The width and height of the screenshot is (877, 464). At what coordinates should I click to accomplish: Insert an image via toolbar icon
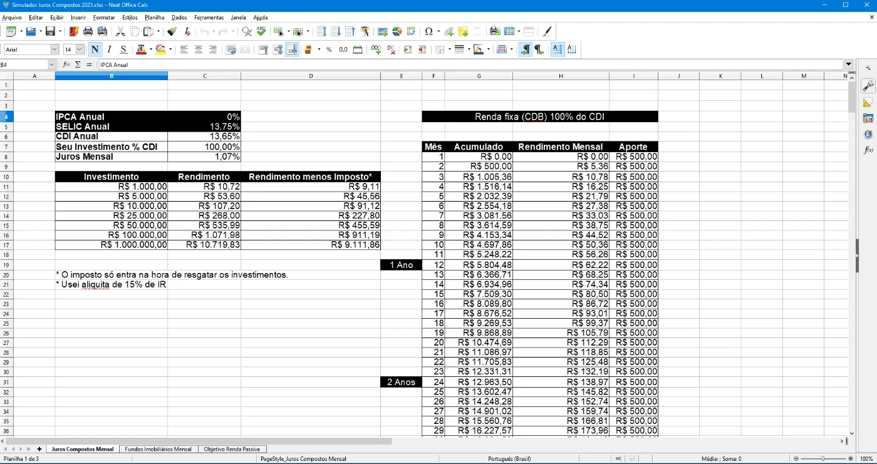[x=382, y=31]
